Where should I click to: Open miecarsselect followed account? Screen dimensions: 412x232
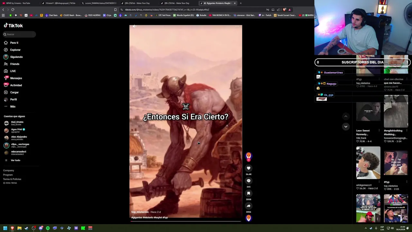[18, 152]
